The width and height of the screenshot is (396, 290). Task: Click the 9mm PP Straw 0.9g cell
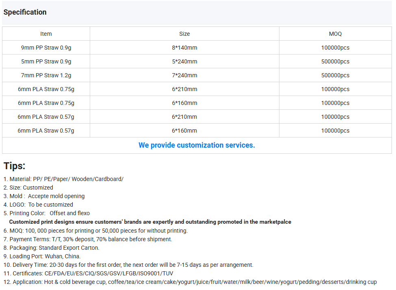coord(46,48)
